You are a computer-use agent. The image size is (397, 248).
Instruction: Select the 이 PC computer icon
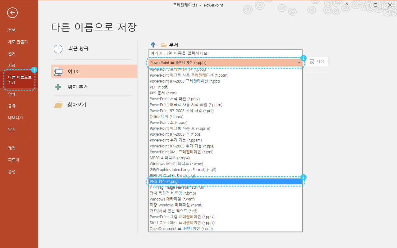58,71
